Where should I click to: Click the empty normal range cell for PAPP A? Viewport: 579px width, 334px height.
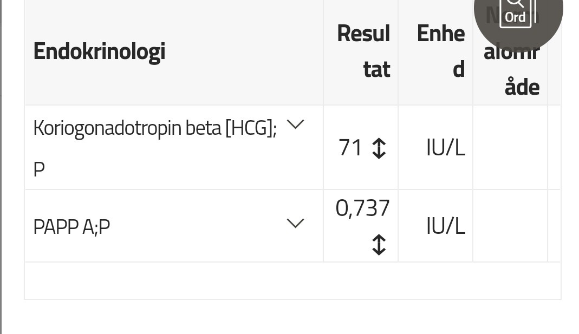(x=510, y=226)
